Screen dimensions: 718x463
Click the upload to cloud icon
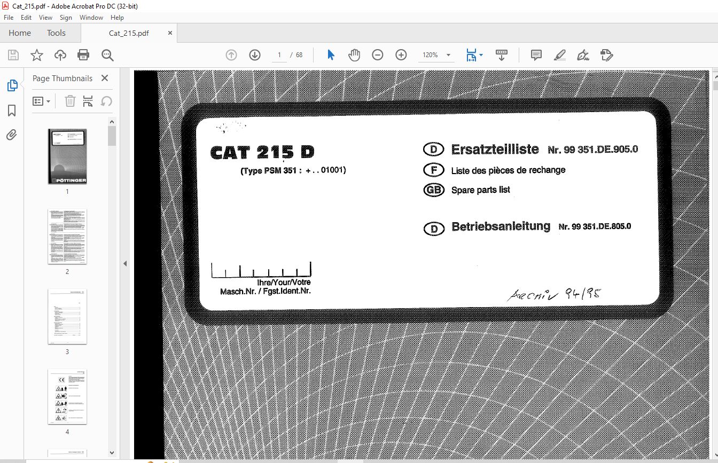pos(60,55)
